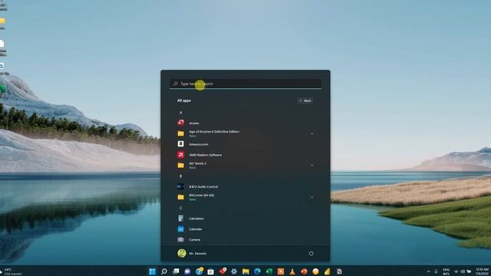Click the Windows Start button on taskbar

152,271
